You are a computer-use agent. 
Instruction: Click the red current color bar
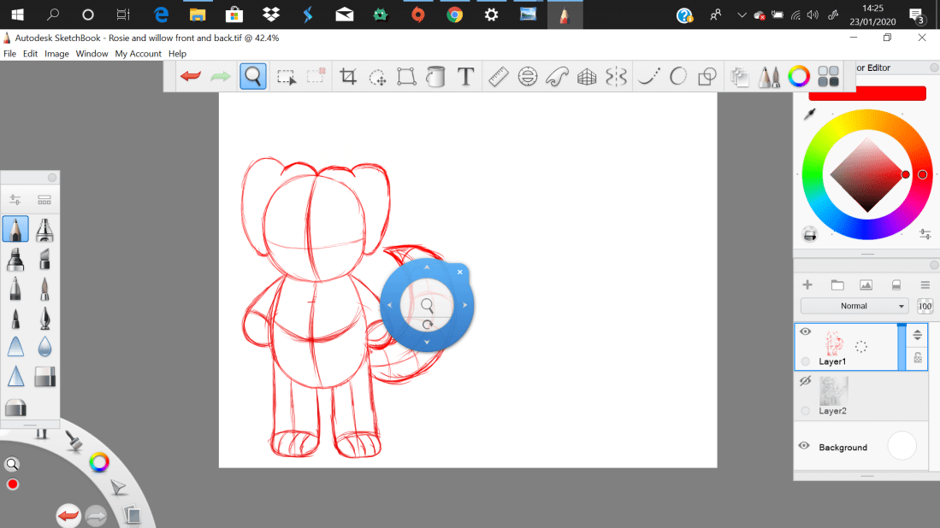(866, 93)
